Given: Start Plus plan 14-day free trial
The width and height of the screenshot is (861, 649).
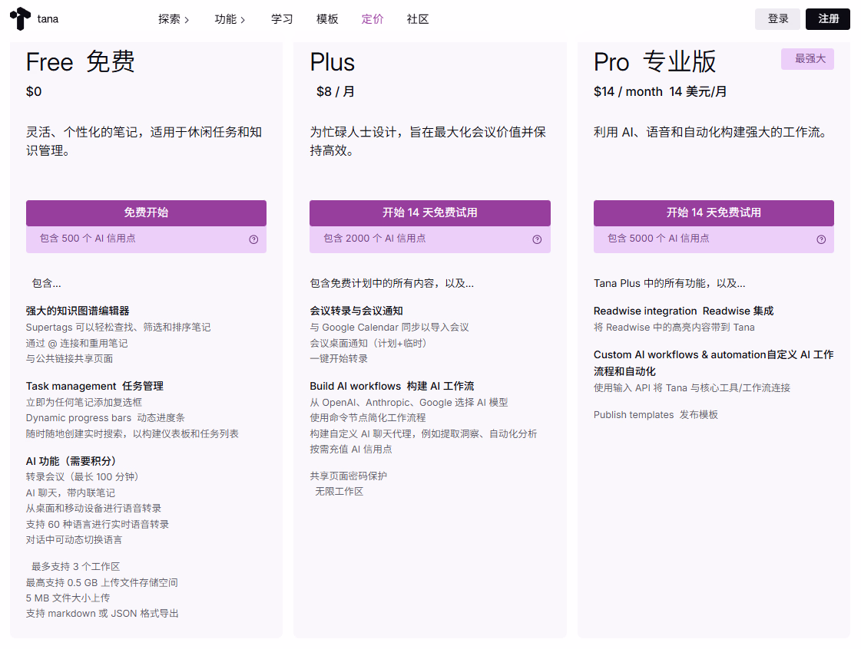Looking at the screenshot, I should pos(429,212).
